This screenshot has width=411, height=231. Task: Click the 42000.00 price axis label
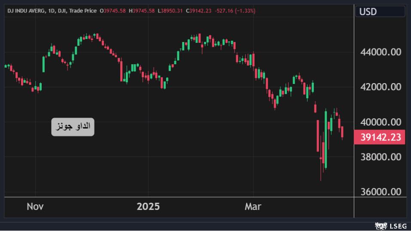[x=381, y=87]
